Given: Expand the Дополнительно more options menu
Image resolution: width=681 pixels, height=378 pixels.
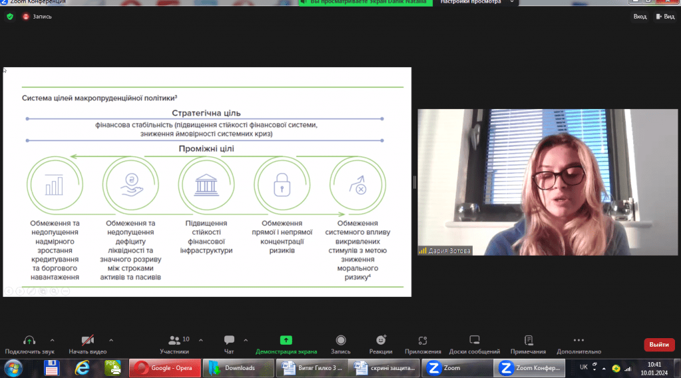Looking at the screenshot, I should click(x=579, y=341).
